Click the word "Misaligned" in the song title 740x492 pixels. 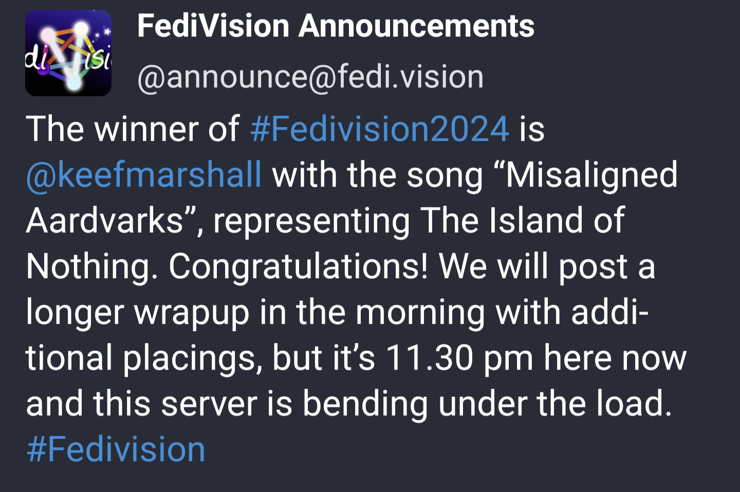pos(591,175)
